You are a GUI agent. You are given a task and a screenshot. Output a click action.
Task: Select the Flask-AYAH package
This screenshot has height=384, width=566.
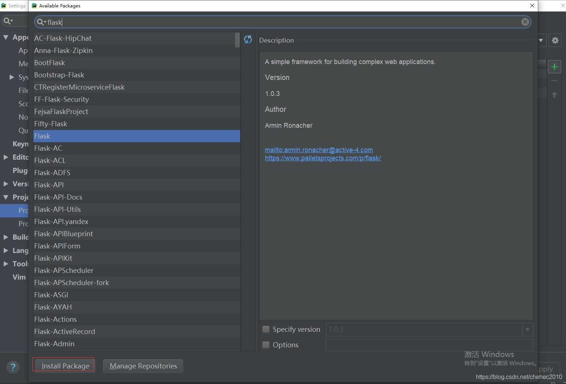[137, 307]
